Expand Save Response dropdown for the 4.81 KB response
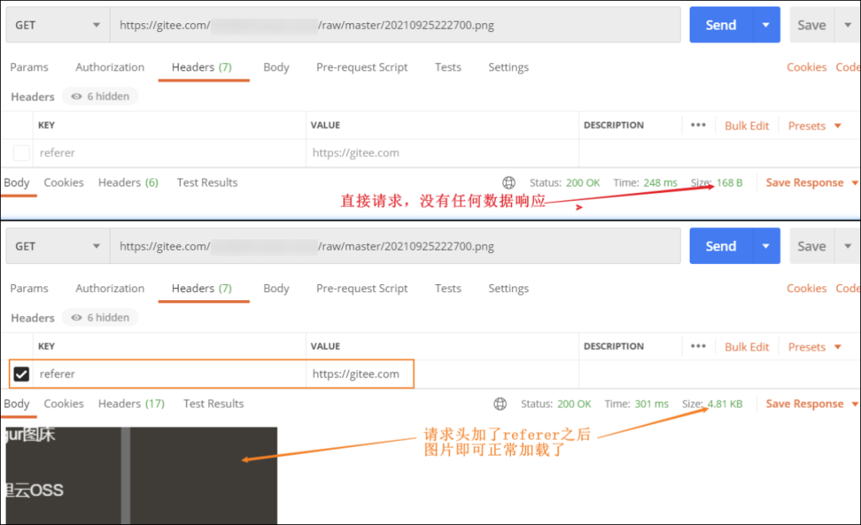 (855, 404)
